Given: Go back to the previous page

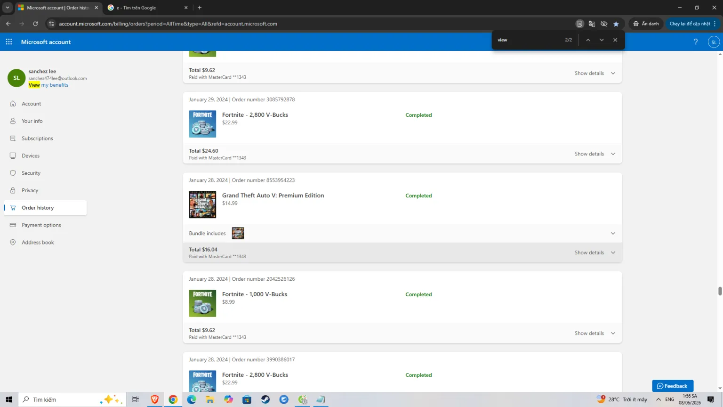Looking at the screenshot, I should click(8, 24).
